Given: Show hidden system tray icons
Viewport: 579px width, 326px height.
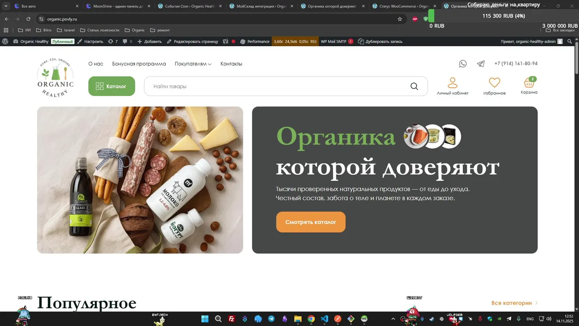Looking at the screenshot, I should [x=393, y=319].
